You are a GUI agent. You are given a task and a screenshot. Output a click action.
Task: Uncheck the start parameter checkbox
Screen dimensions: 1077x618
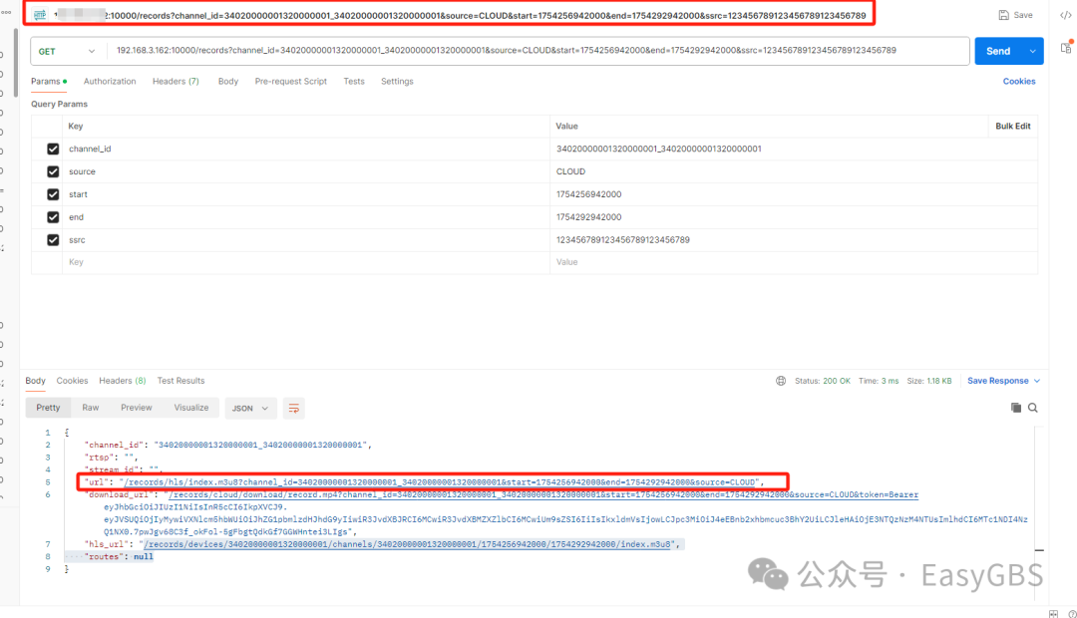53,194
